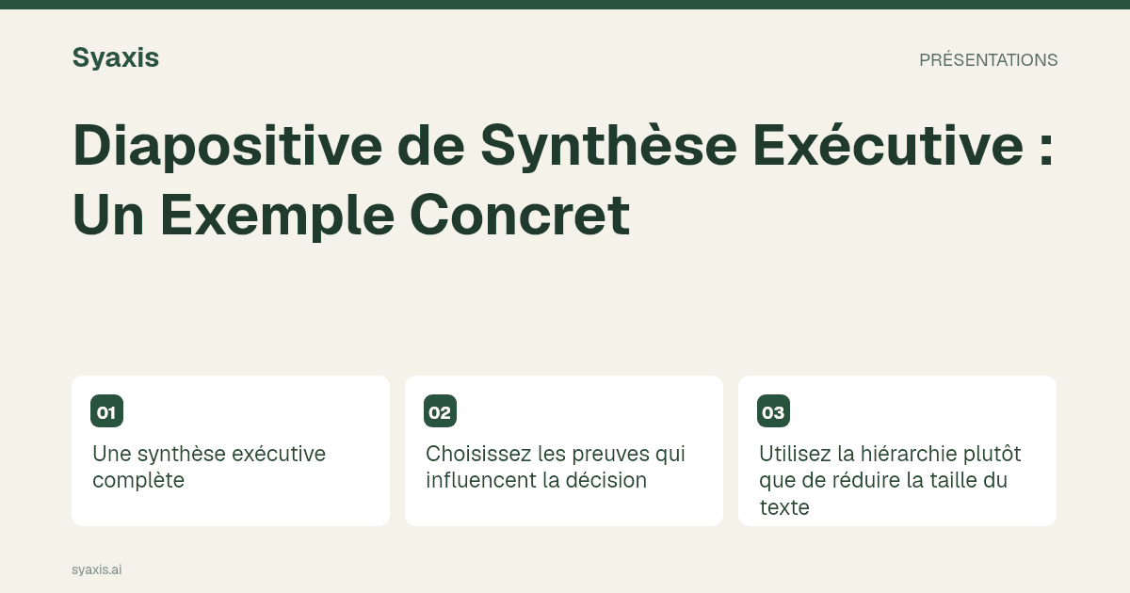1130x593 pixels.
Task: Visit the syaxis.ai footer link
Action: pyautogui.click(x=96, y=569)
